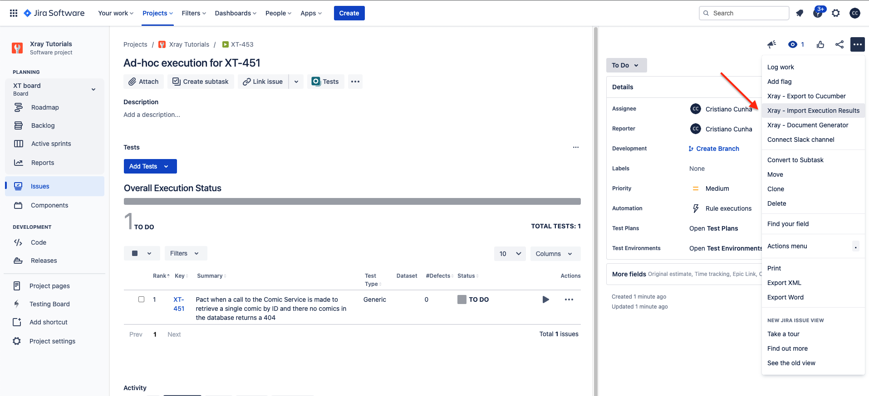Image resolution: width=869 pixels, height=396 pixels.
Task: Open the notifications bell icon
Action: 800,13
